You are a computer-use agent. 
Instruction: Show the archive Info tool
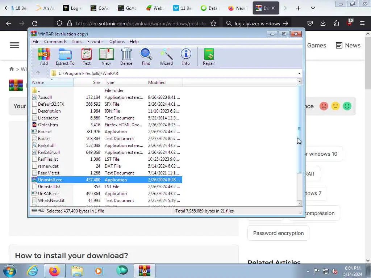[x=186, y=57]
